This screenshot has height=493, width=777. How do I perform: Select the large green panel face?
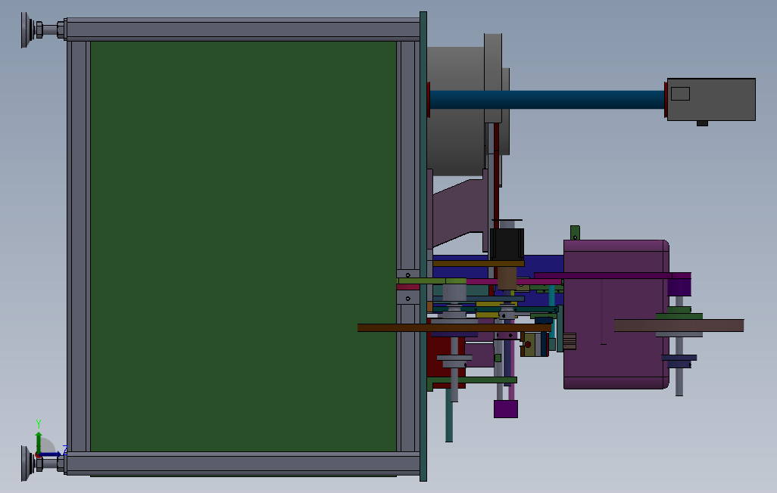[x=243, y=246]
